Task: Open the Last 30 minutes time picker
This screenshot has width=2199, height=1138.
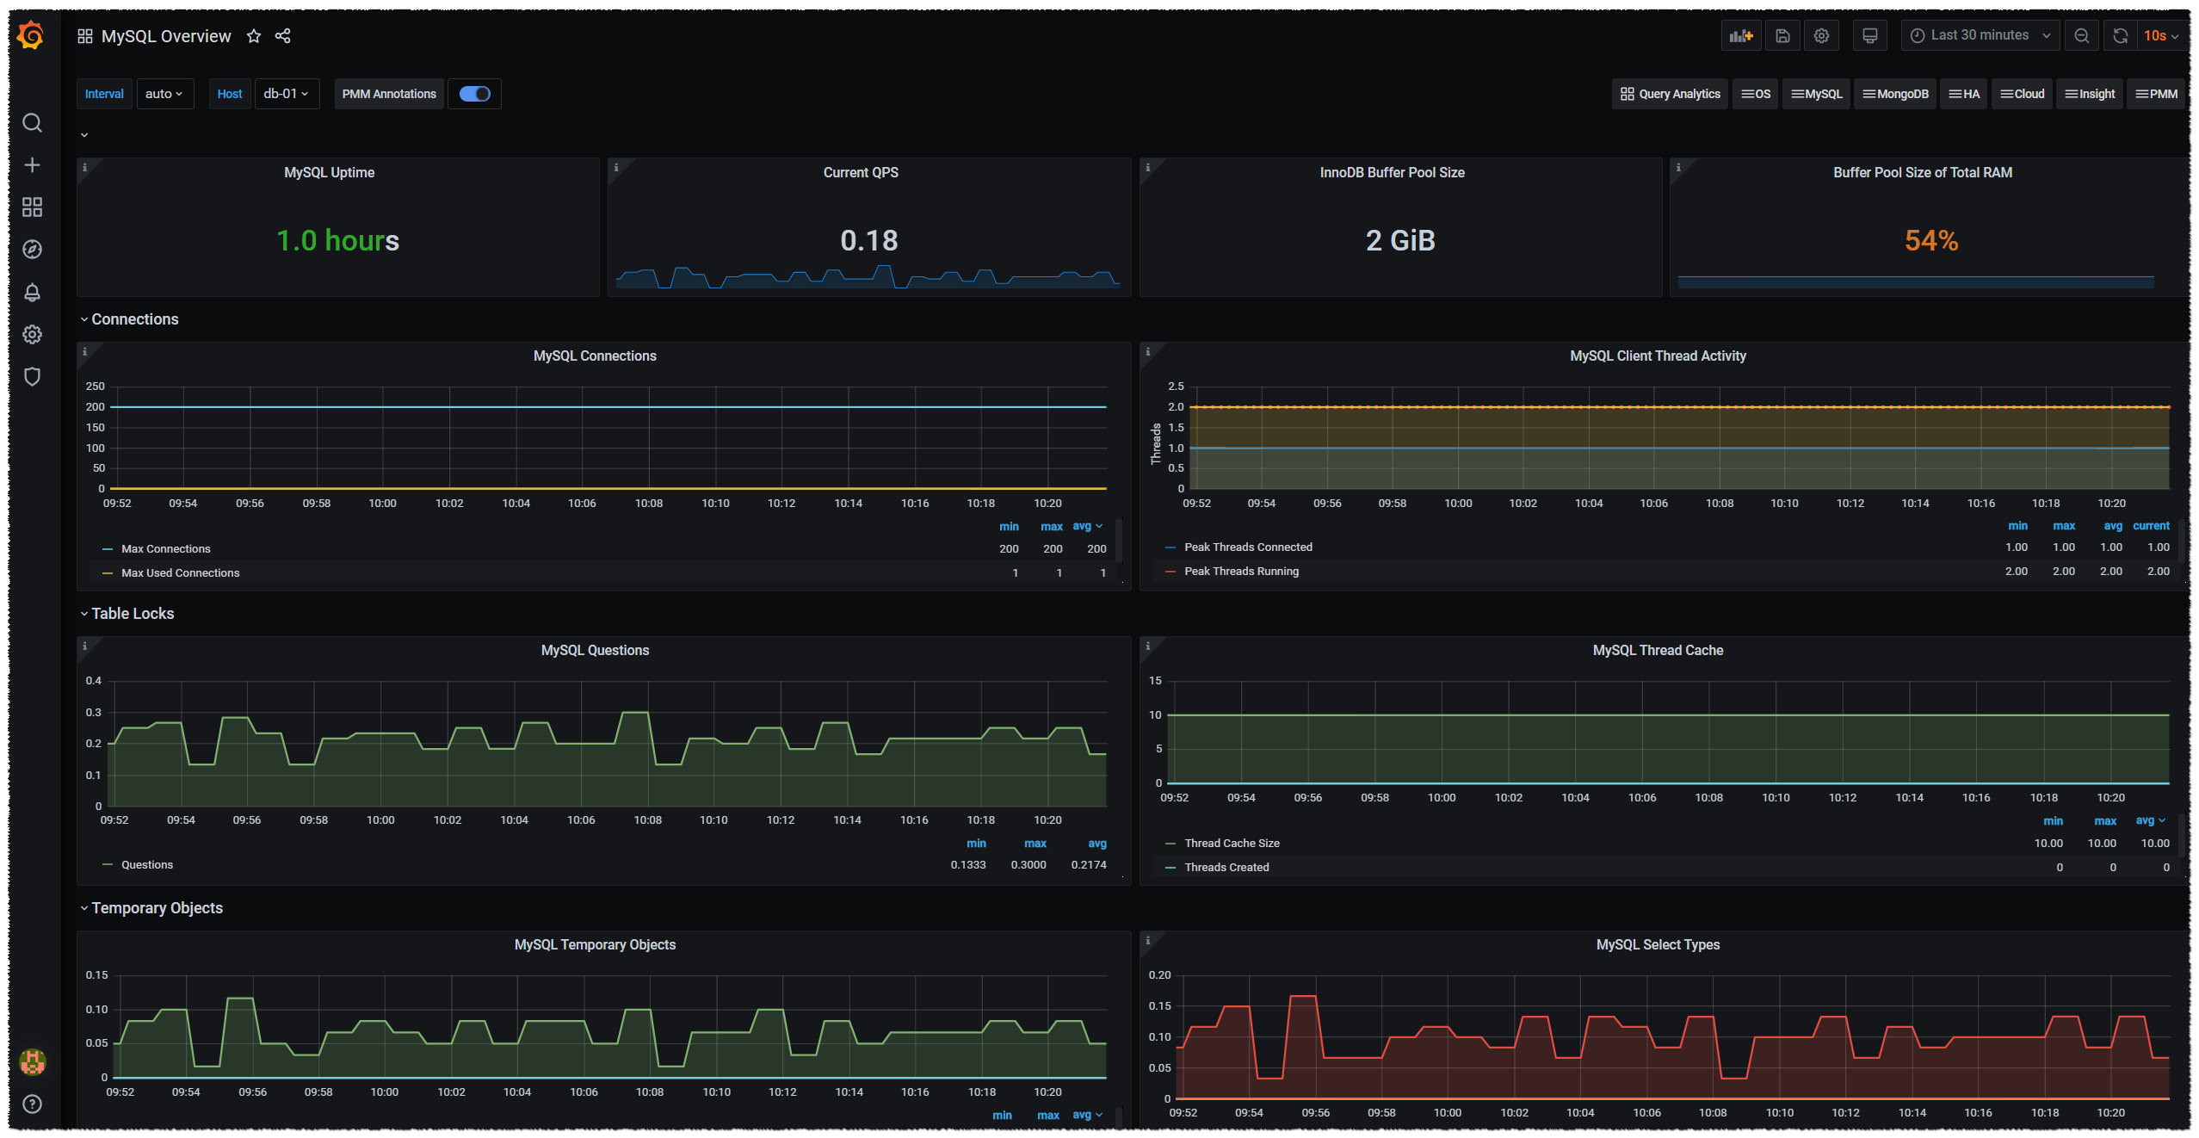Action: (x=1979, y=36)
